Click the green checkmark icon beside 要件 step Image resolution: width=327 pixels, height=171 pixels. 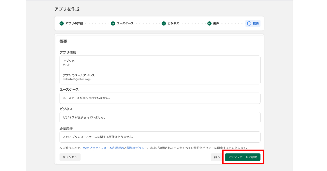pyautogui.click(x=209, y=23)
